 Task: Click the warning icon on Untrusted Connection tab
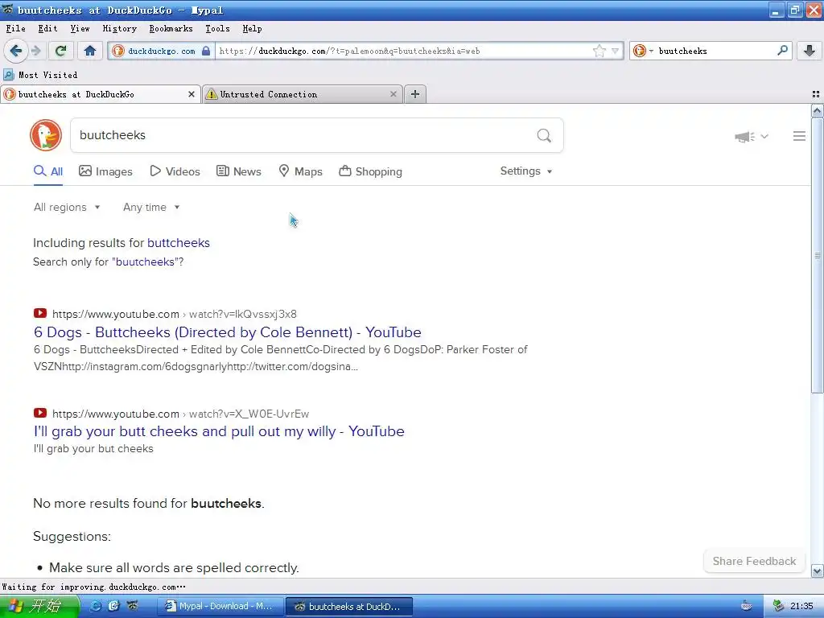pos(212,94)
